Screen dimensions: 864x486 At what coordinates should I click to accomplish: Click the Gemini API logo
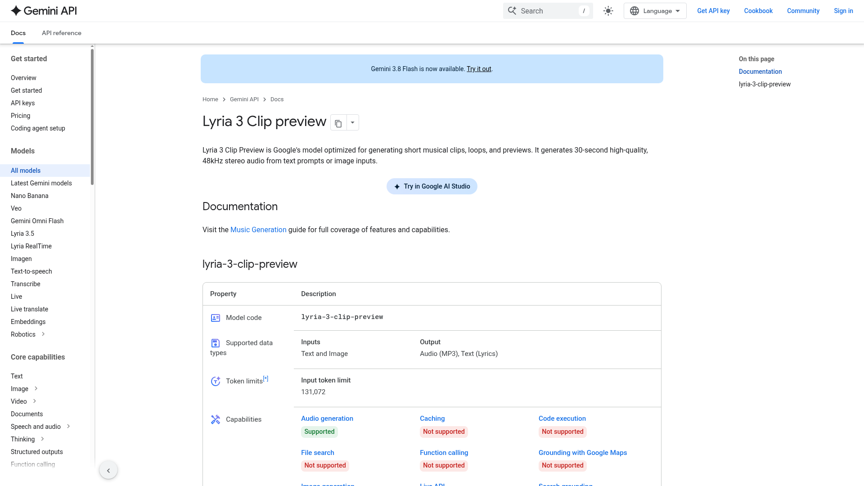(44, 11)
